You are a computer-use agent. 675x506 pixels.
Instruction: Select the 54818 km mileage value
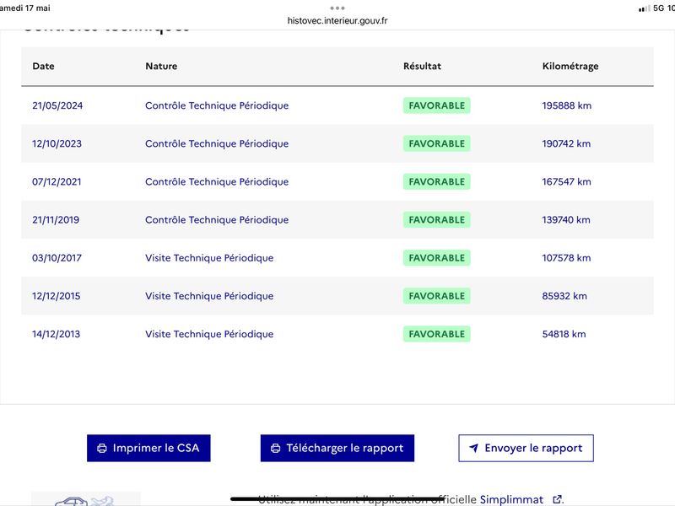pos(564,334)
